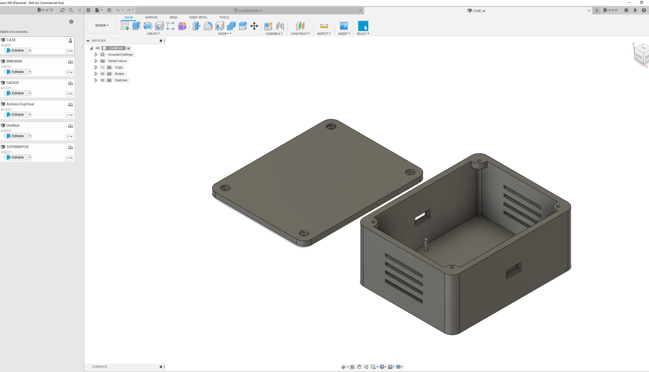Open notifications bell

(x=635, y=10)
